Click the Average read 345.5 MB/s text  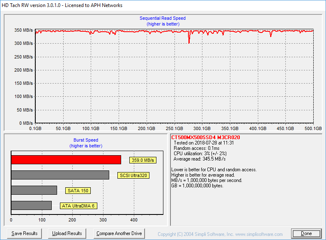coord(200,159)
